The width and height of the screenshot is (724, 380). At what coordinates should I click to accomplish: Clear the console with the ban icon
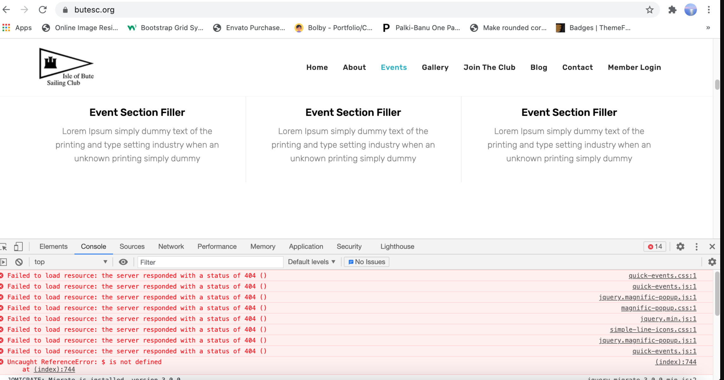pyautogui.click(x=19, y=262)
